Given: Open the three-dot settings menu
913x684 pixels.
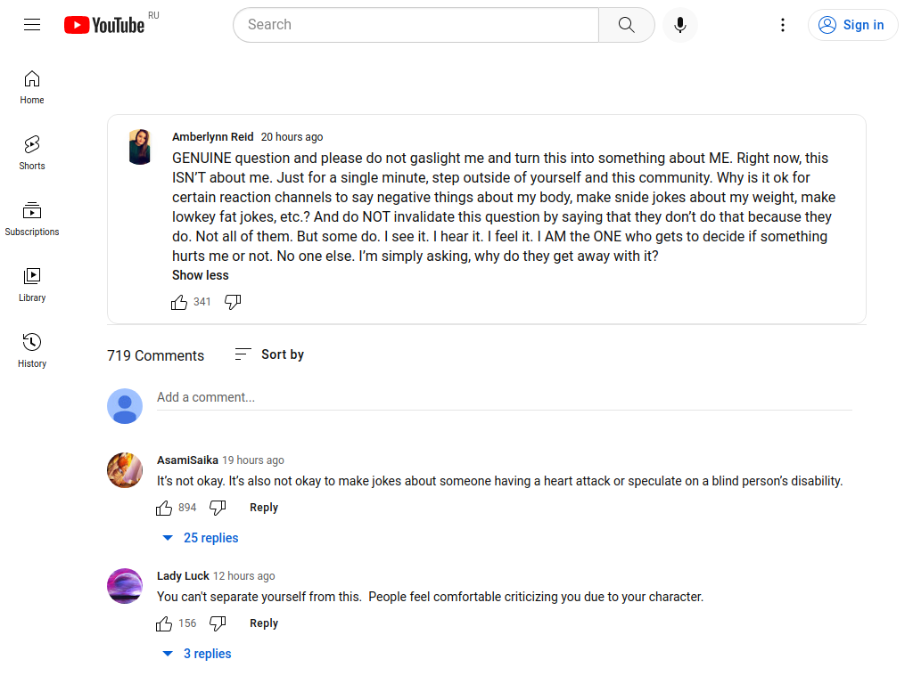Looking at the screenshot, I should 783,25.
